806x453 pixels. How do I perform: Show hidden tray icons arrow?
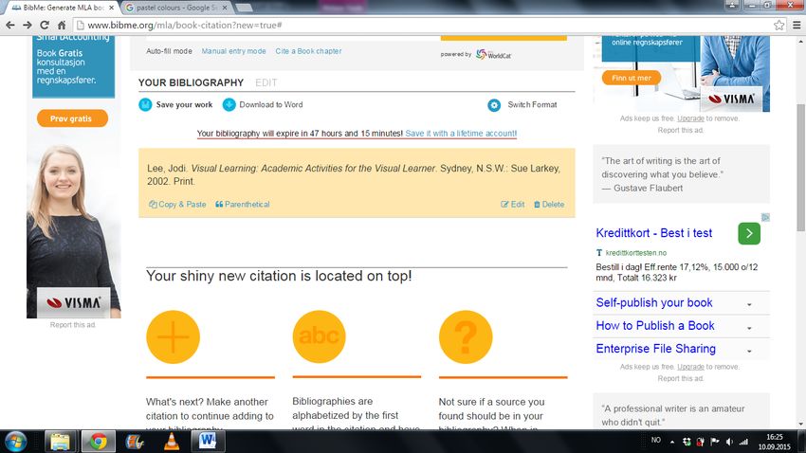tap(672, 442)
